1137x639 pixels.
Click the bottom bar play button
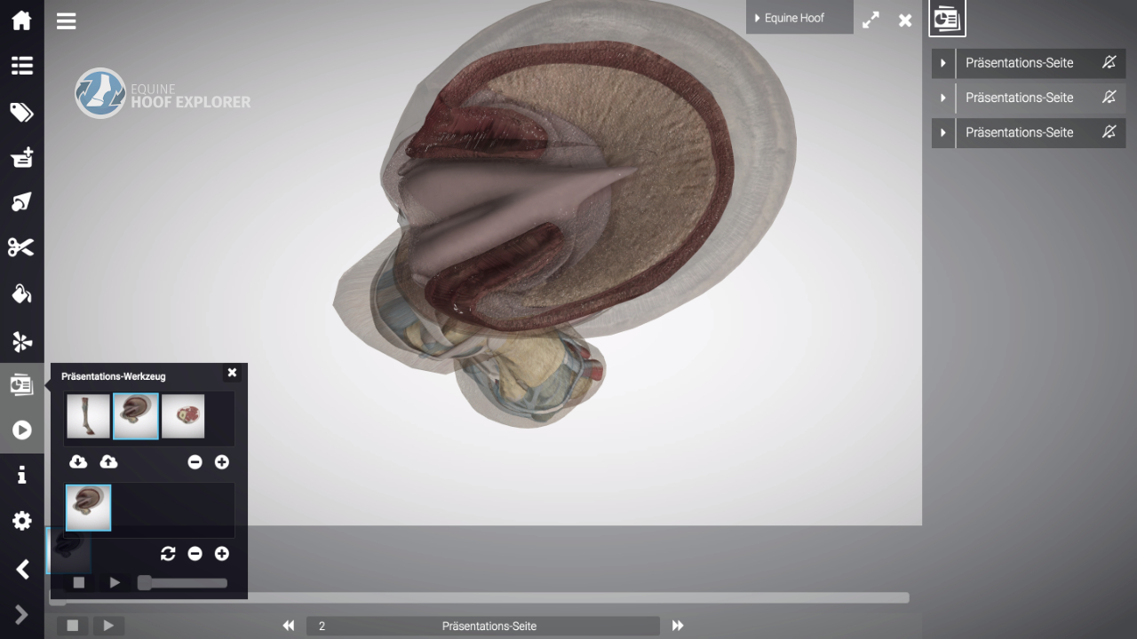click(x=108, y=626)
